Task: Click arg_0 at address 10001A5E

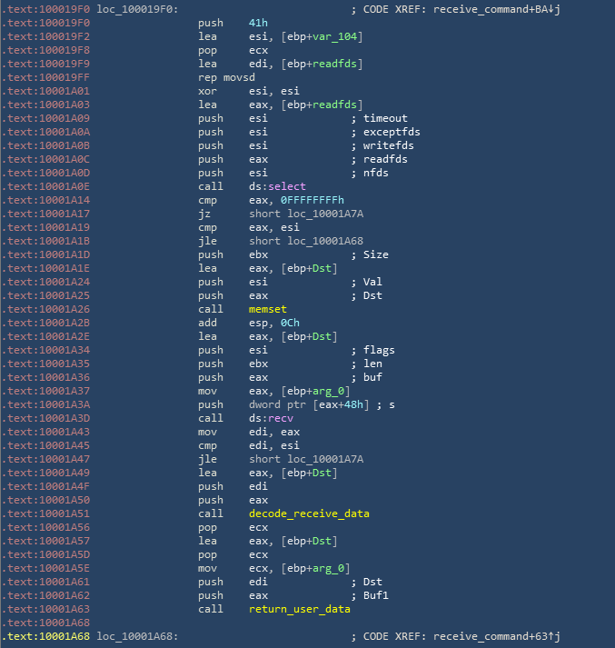Action: (328, 568)
